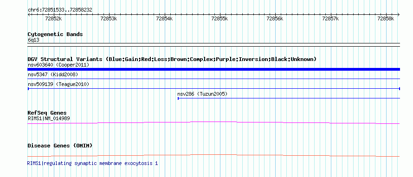The width and height of the screenshot is (413, 177).
Task: Click the 72854k ruler tick label
Action: click(x=164, y=18)
